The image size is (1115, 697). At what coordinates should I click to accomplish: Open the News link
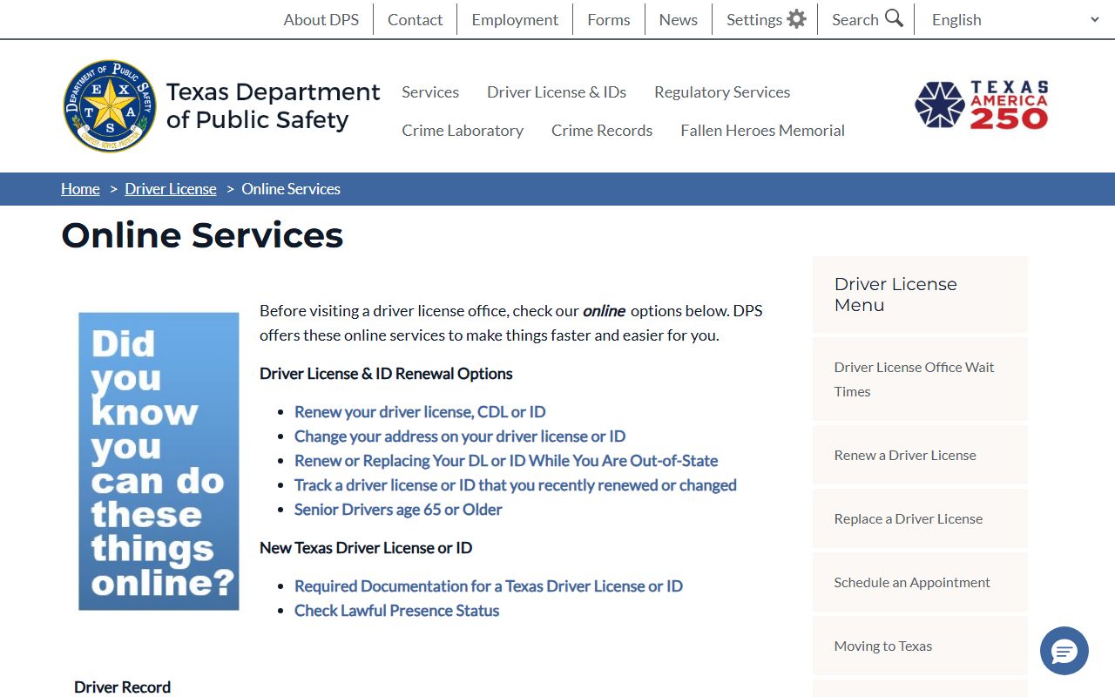(x=679, y=19)
